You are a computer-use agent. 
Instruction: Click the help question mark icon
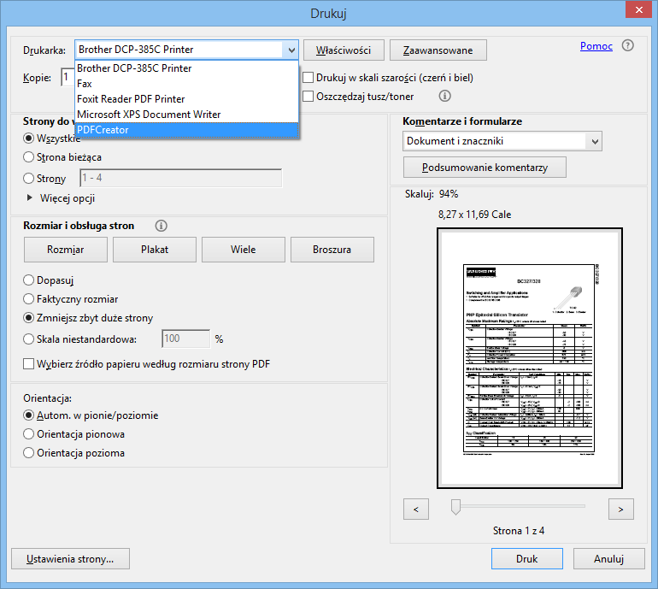point(628,46)
